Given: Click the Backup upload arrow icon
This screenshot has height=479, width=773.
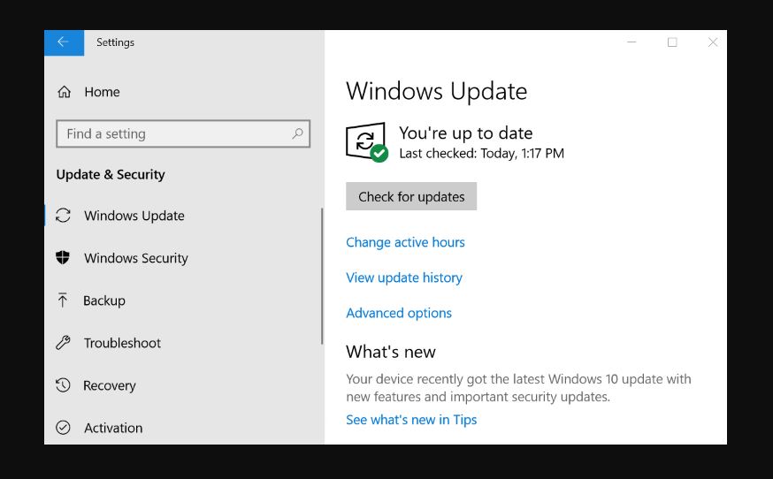Looking at the screenshot, I should pos(63,300).
